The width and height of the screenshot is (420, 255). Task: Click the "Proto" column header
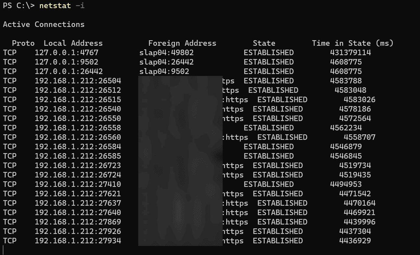click(x=23, y=43)
